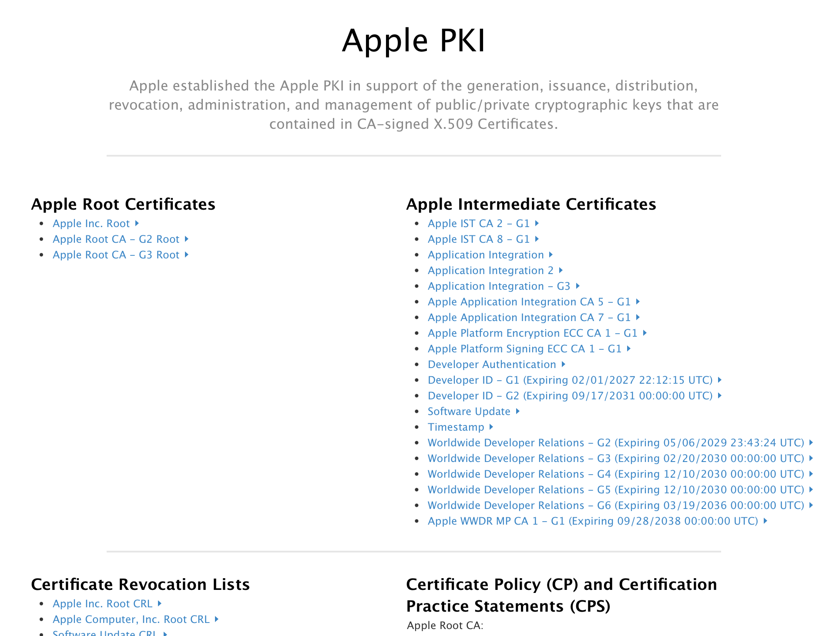Open Application Integration 2 certificate link
This screenshot has height=636, width=826.
coord(495,271)
